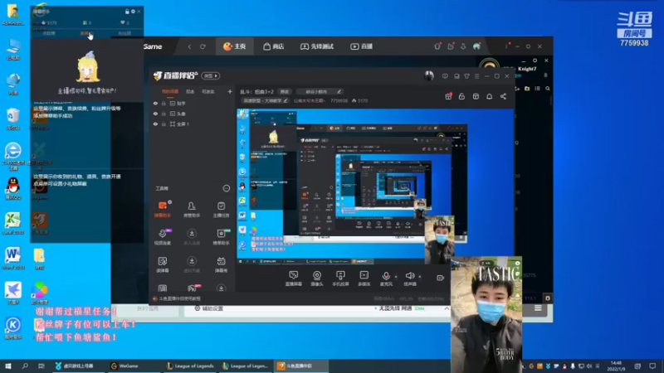The width and height of the screenshot is (664, 373).
Task: Toggle the lock on 全屏 1 source
Action: [x=164, y=124]
